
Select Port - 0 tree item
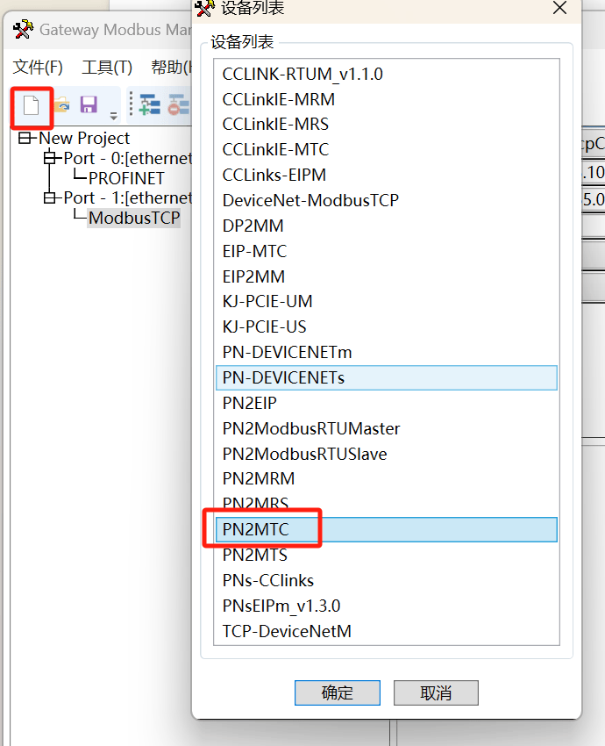point(127,158)
